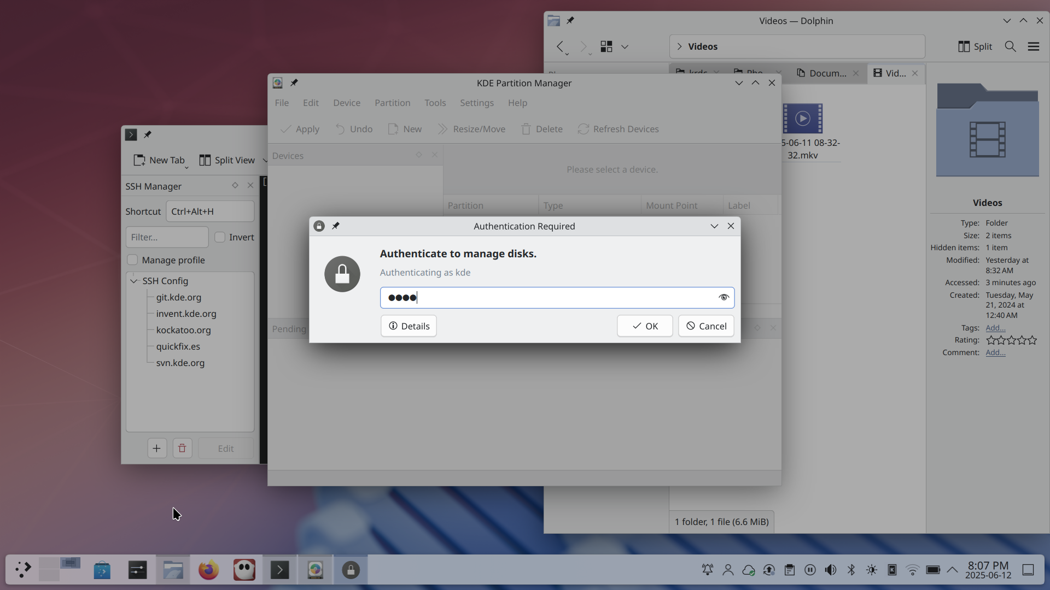Viewport: 1050px width, 590px height.
Task: Click the Refresh Devices toolbar icon
Action: point(584,129)
